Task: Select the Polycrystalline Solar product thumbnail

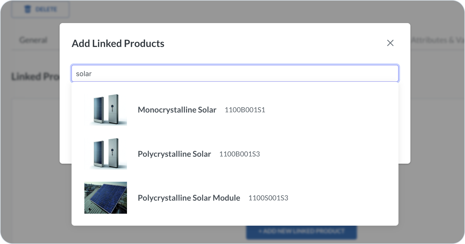Action: [106, 153]
